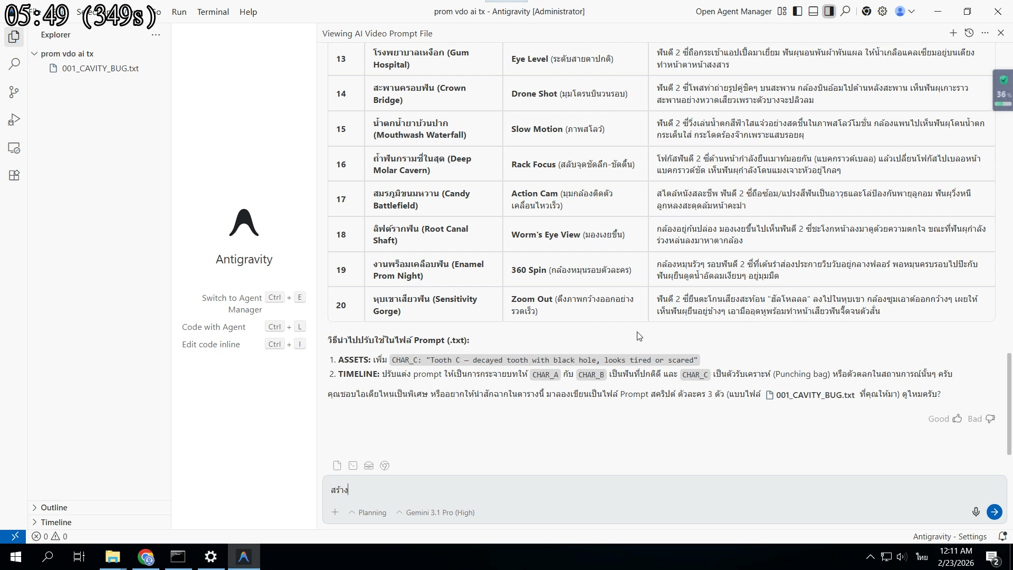This screenshot has height=570, width=1013.
Task: Click the chat panel vertical scrollbar
Action: pyautogui.click(x=1009, y=403)
